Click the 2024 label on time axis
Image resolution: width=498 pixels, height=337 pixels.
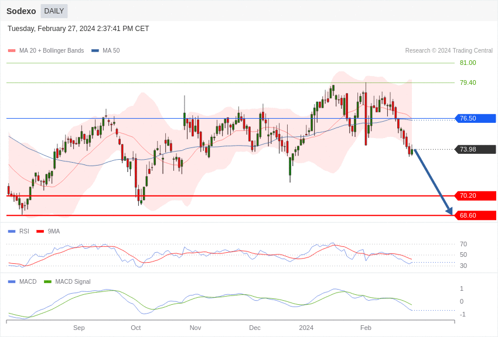pos(306,328)
